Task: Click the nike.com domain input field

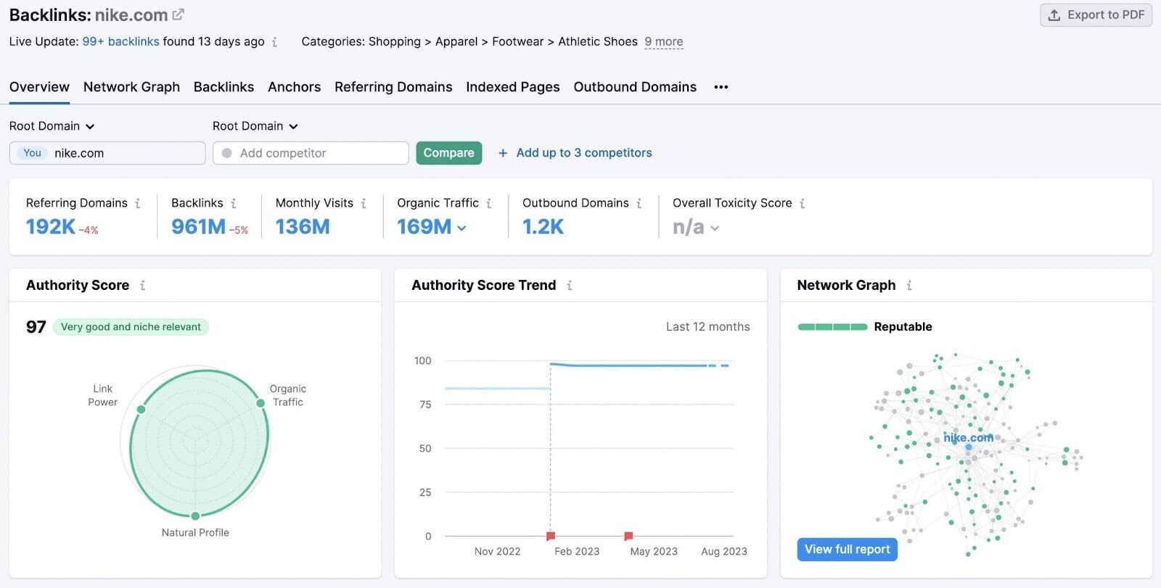Action: [107, 153]
